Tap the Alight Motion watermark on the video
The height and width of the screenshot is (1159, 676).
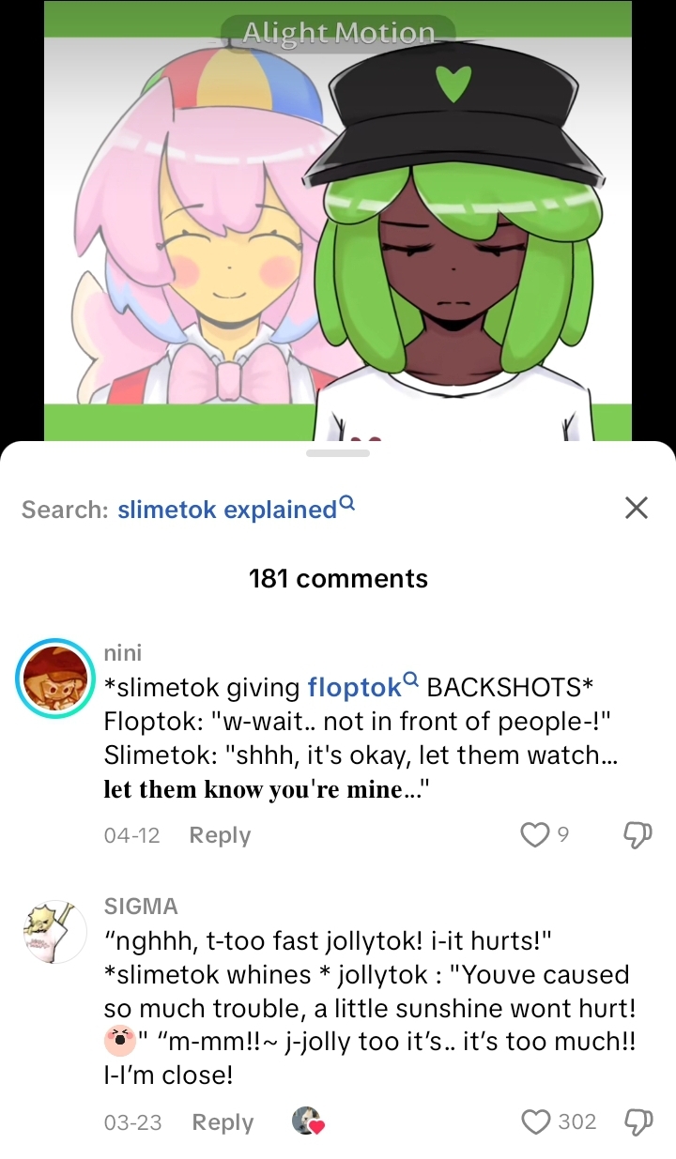click(339, 33)
